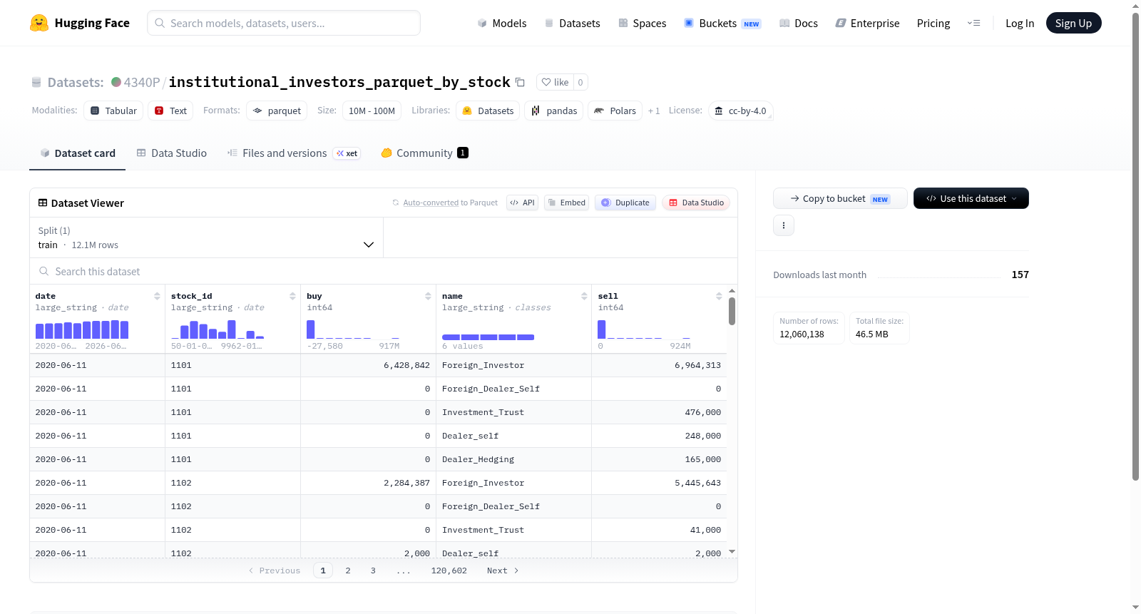
Task: Open the Enterprise nav item
Action: (x=867, y=23)
